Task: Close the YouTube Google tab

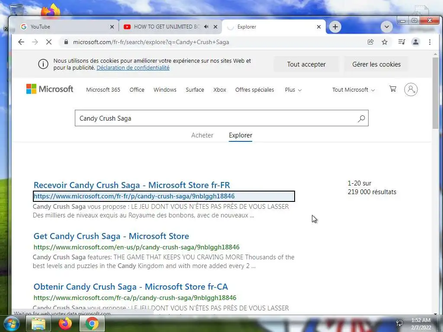Action: click(112, 27)
